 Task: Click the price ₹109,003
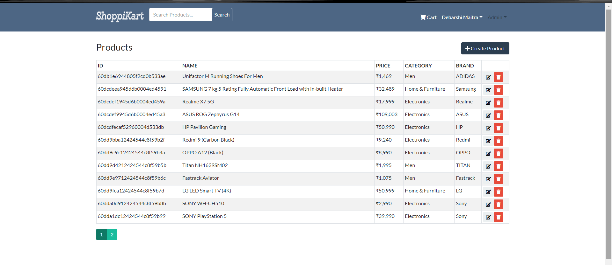(387, 115)
